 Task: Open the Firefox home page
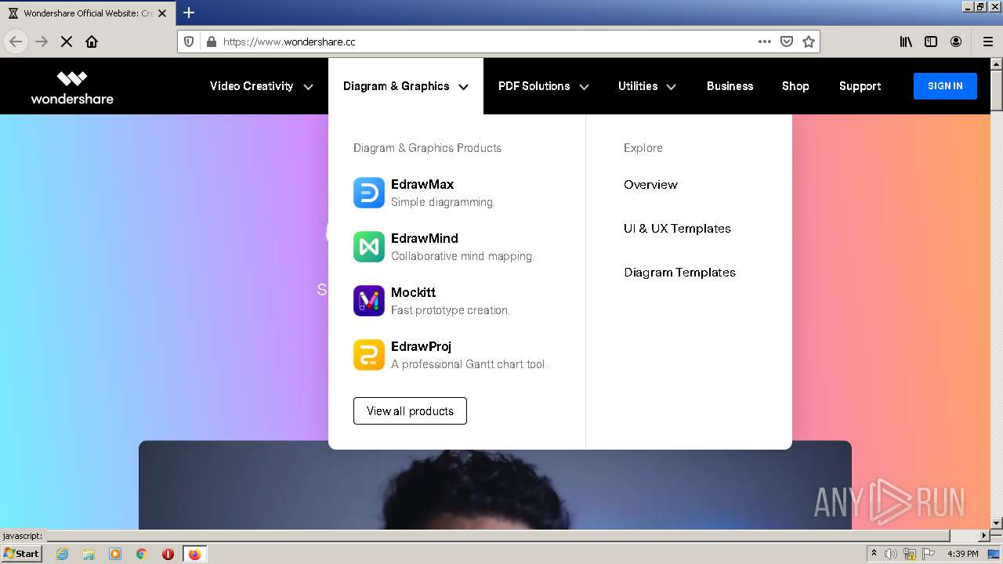[x=92, y=42]
